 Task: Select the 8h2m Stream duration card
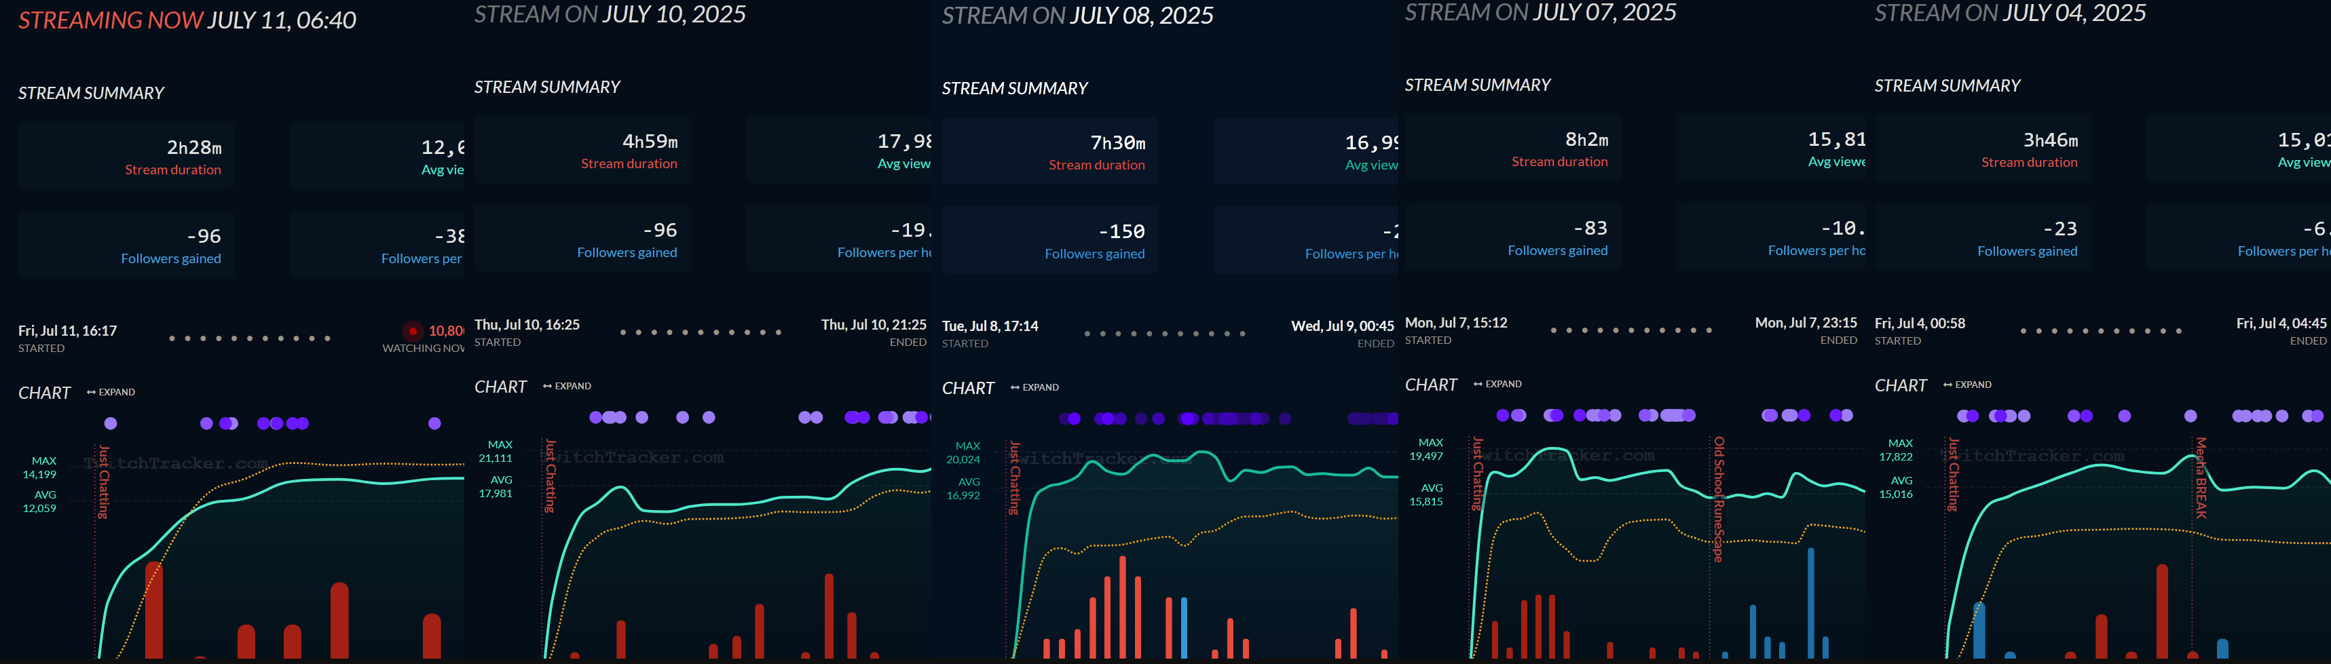pyautogui.click(x=1513, y=149)
